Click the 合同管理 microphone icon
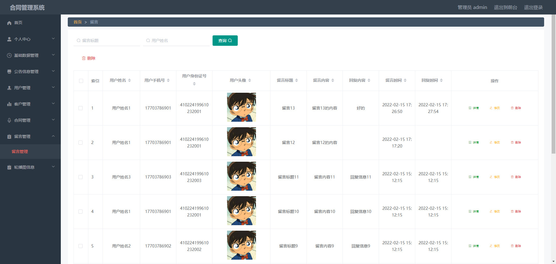This screenshot has width=556, height=264. pyautogui.click(x=9, y=120)
